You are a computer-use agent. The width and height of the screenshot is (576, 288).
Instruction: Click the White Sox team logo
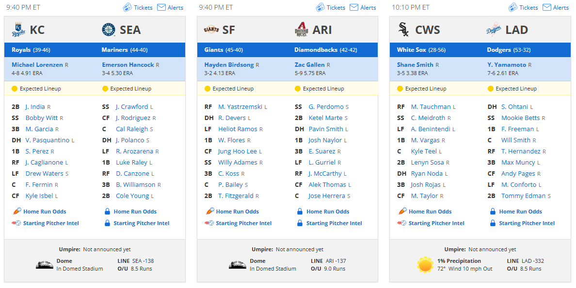click(x=404, y=30)
